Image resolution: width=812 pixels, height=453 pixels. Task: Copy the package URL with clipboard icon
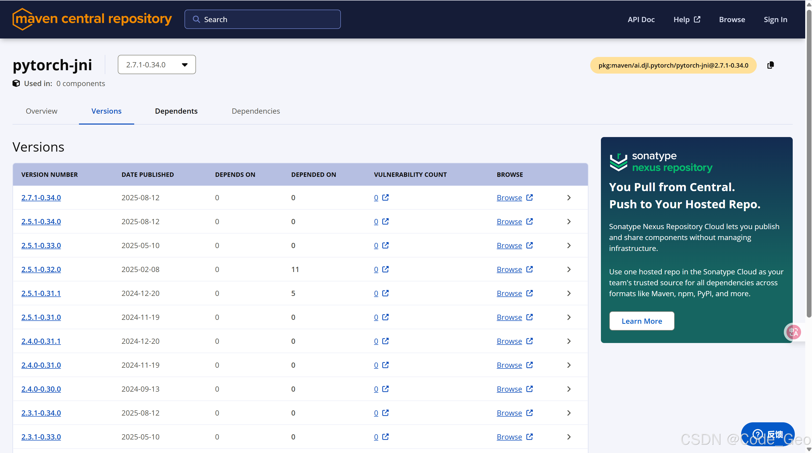coord(770,65)
